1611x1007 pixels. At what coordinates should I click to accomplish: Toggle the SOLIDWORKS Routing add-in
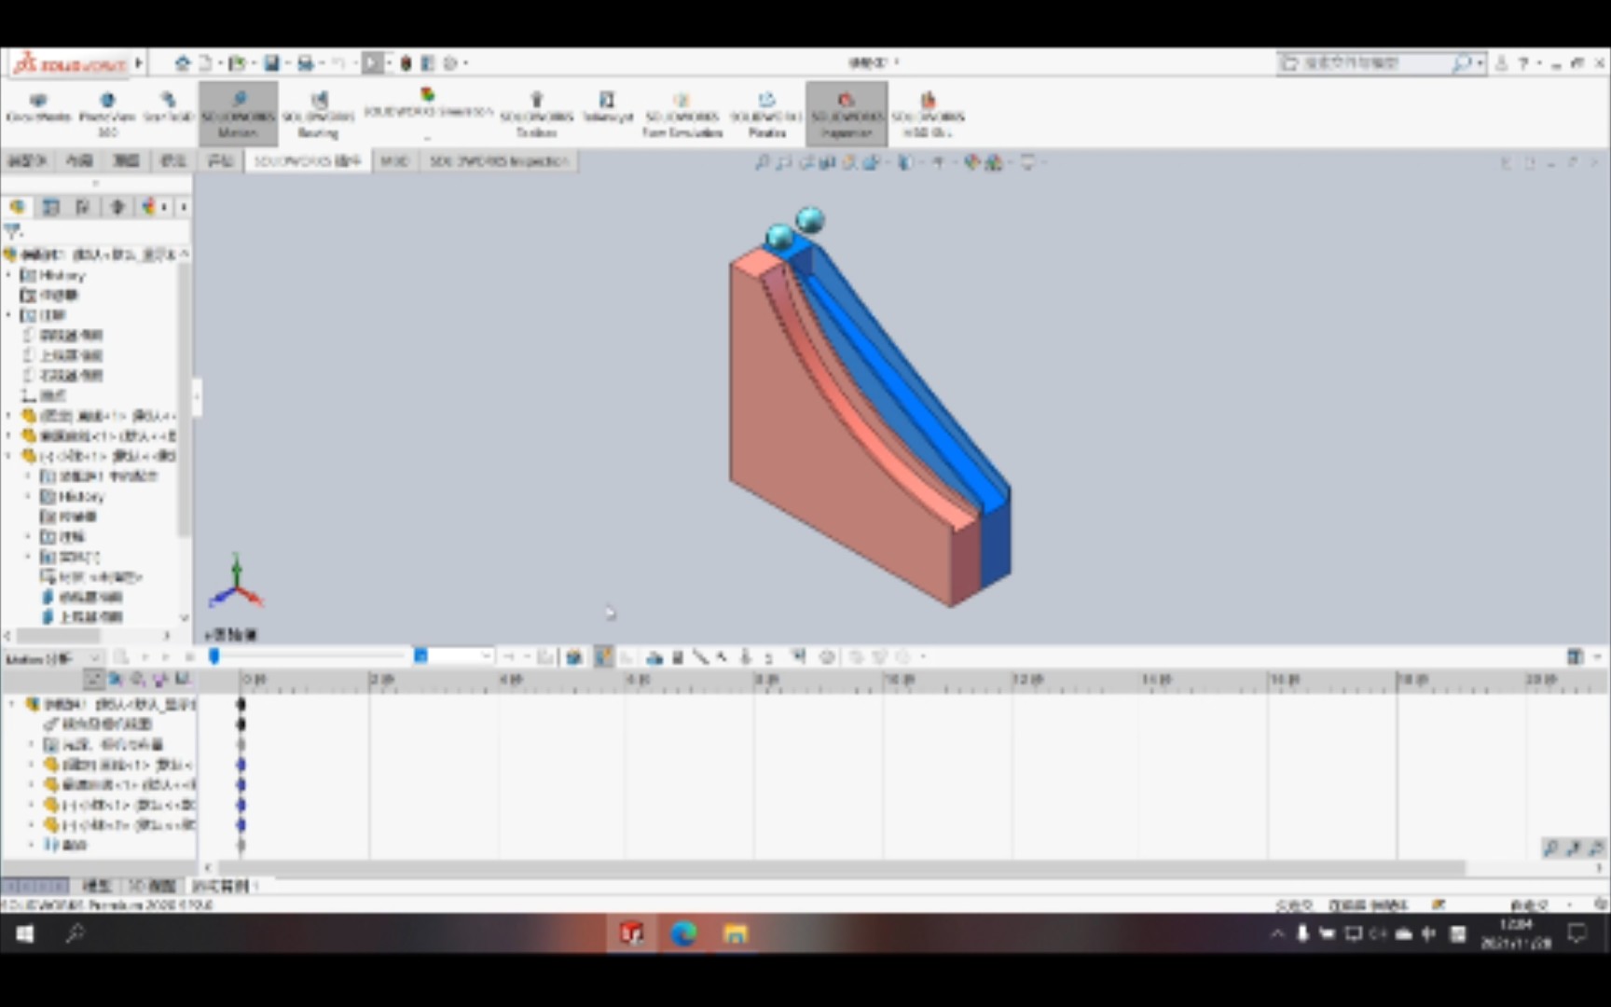(318, 114)
